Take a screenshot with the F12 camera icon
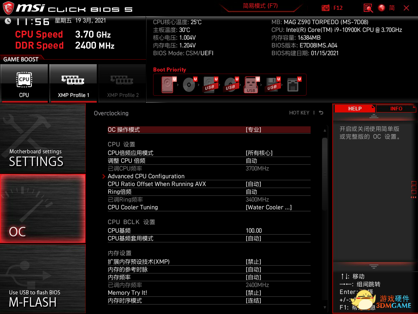Screen dimensions: 418x314 [325, 8]
